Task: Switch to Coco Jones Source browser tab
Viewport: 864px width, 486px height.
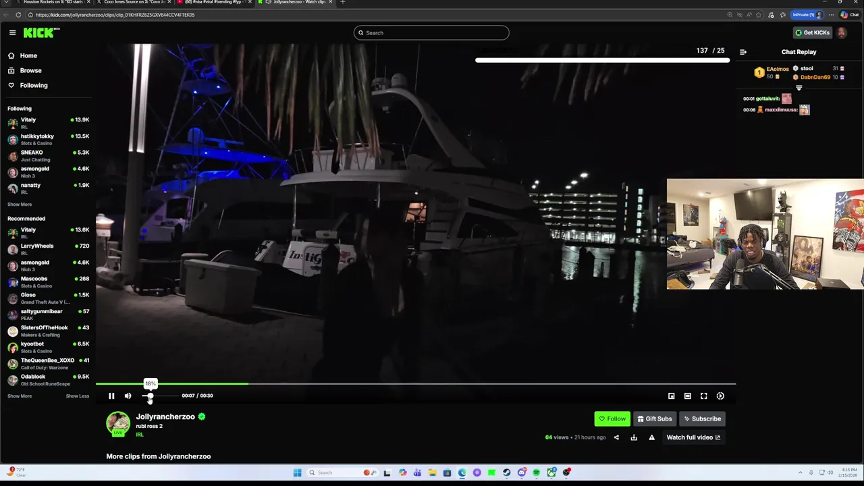Action: click(x=132, y=2)
